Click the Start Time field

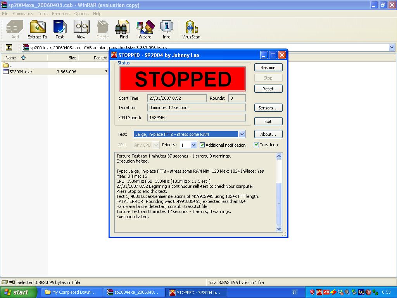177,98
